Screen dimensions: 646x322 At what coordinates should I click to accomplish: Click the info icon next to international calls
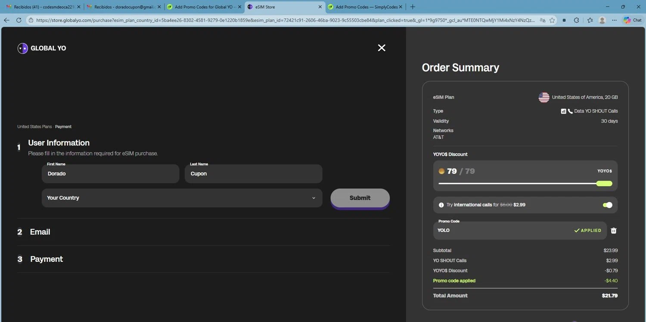pos(441,205)
